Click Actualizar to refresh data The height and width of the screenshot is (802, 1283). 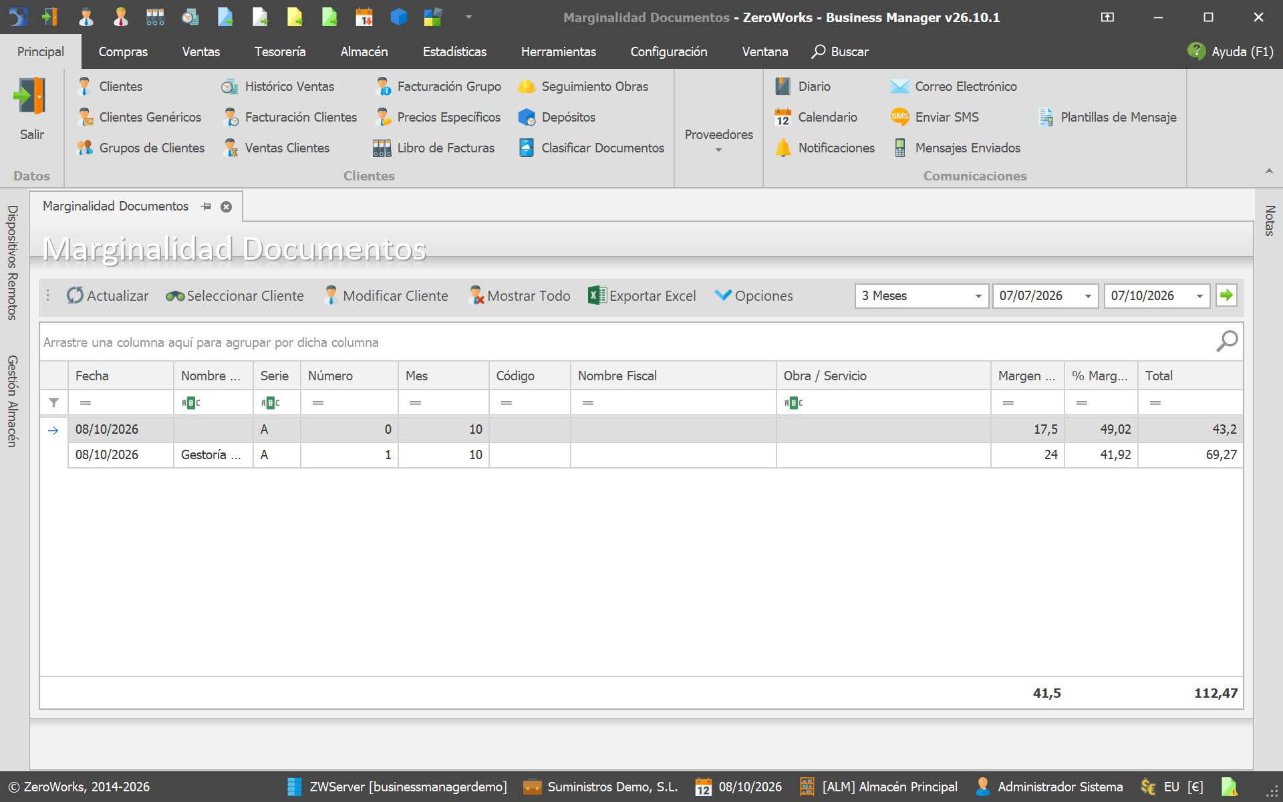click(x=108, y=295)
